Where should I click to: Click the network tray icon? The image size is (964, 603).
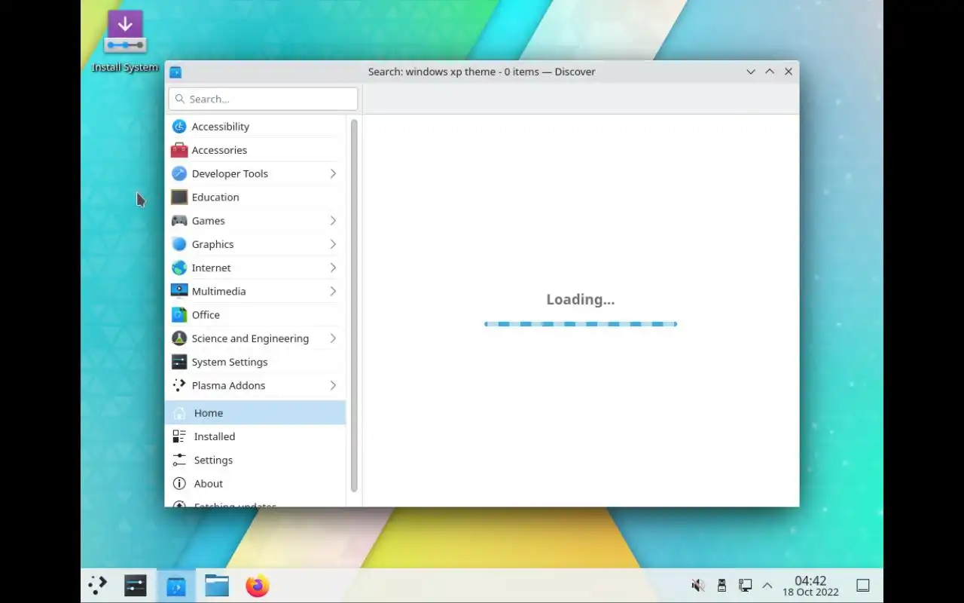click(x=745, y=586)
